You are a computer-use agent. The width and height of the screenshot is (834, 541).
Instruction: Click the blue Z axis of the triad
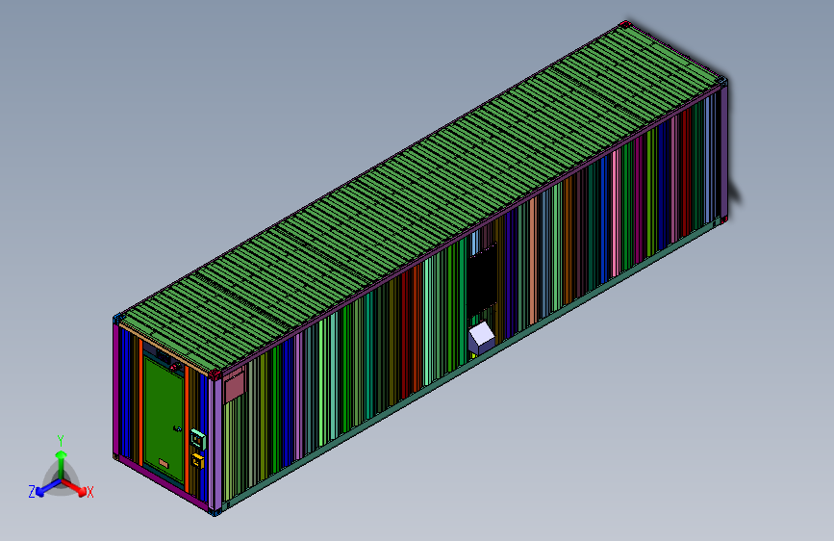(47, 488)
